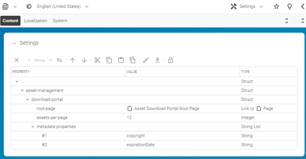Cut selected property with scissors icon
This screenshot has height=159, width=306.
(98, 60)
